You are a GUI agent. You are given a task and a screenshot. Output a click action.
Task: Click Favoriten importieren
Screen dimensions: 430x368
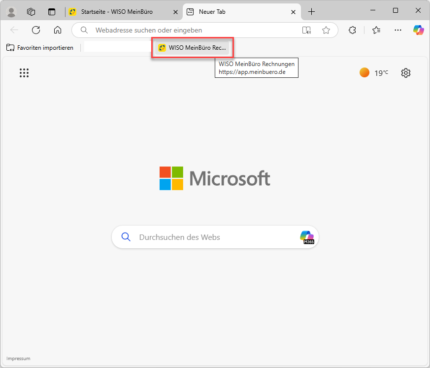click(x=40, y=48)
